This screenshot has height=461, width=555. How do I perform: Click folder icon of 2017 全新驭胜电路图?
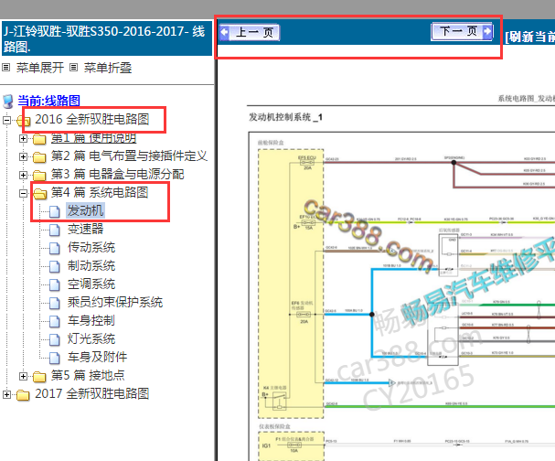click(x=23, y=395)
